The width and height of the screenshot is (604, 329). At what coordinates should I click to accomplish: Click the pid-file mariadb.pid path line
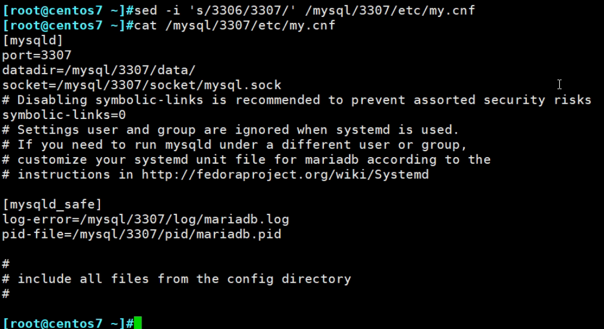[141, 235]
